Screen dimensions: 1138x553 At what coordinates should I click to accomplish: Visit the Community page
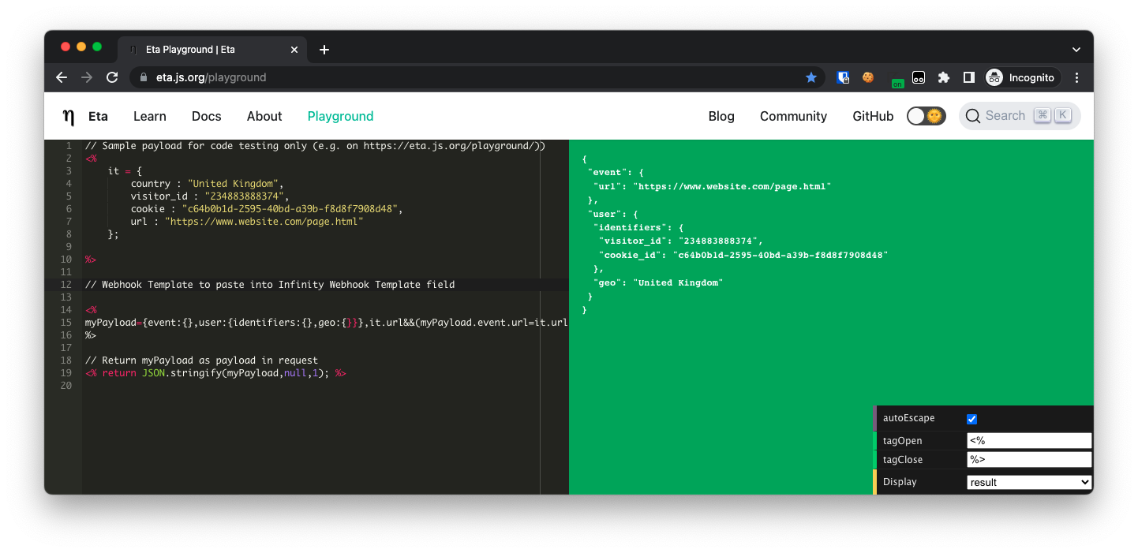click(x=793, y=116)
